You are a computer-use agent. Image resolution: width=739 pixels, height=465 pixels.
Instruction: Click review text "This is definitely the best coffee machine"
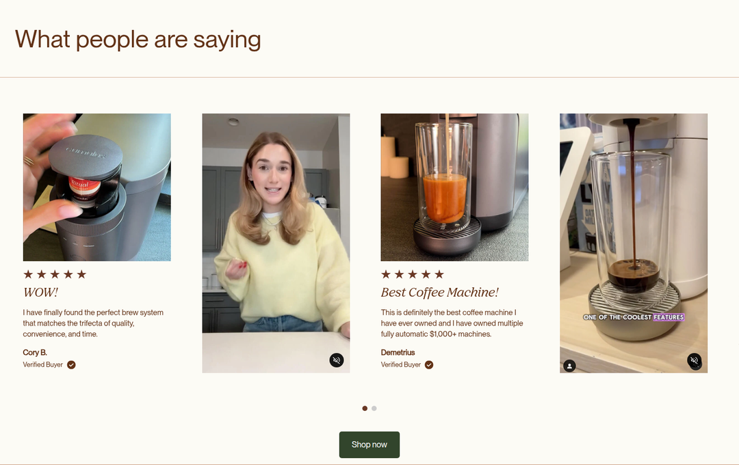tap(447, 313)
